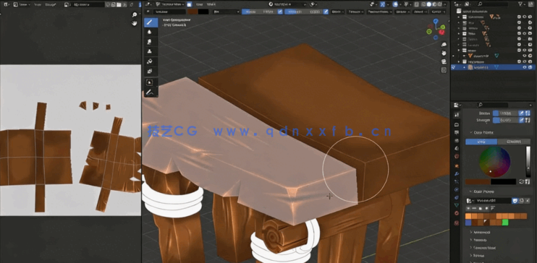The width and height of the screenshot is (537, 263).
Task: Open the Output properties tab
Action: point(456,132)
